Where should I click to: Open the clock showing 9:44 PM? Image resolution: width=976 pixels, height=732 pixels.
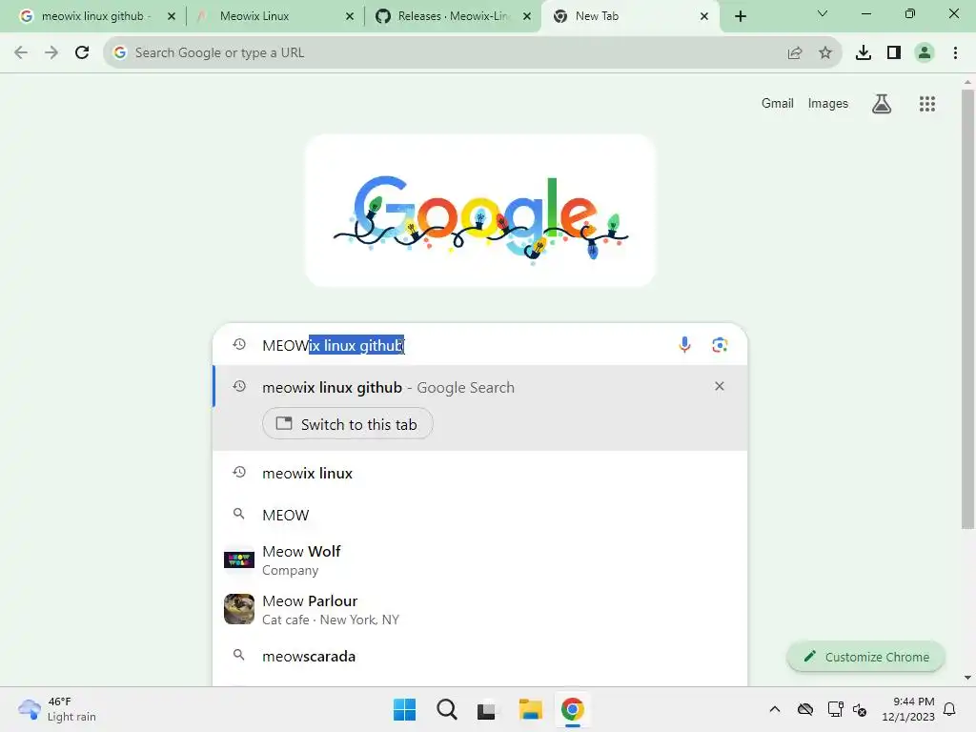908,709
